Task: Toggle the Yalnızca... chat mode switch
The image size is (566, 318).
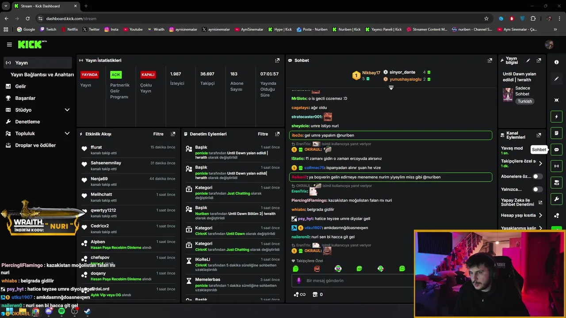Action: (537, 189)
